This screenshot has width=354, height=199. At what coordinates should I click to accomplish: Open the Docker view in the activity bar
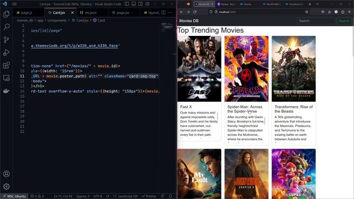click(x=6, y=91)
